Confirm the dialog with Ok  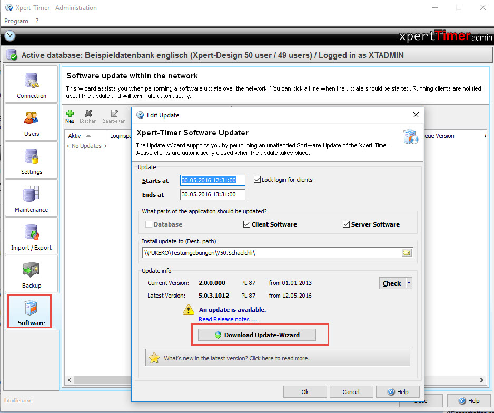point(305,392)
